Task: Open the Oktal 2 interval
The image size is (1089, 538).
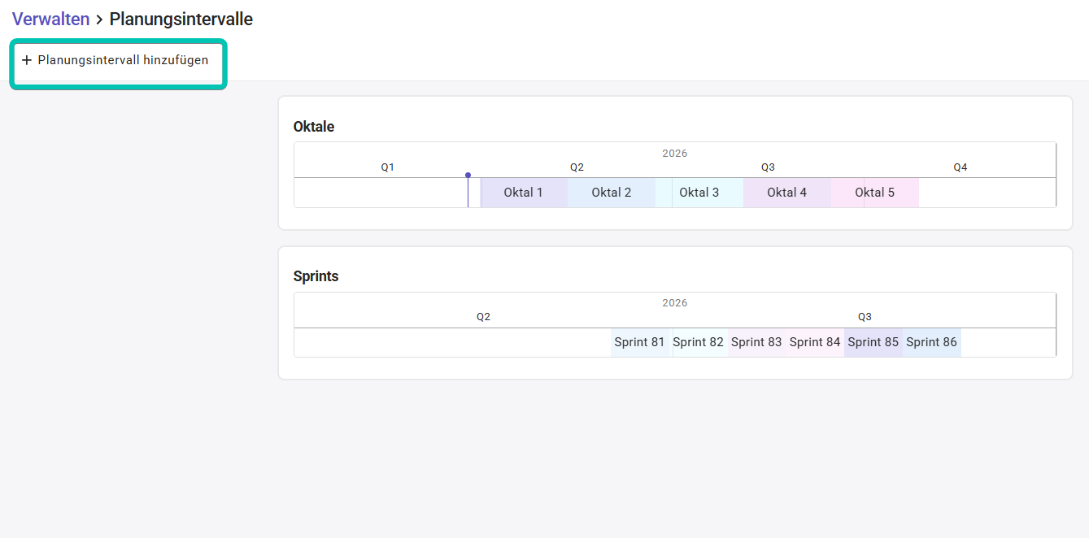Action: [611, 193]
